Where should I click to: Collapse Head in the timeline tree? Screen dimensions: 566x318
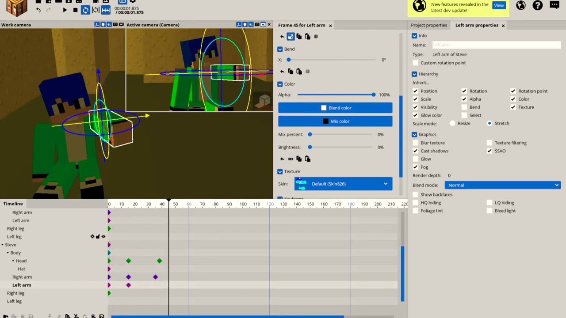pos(13,261)
